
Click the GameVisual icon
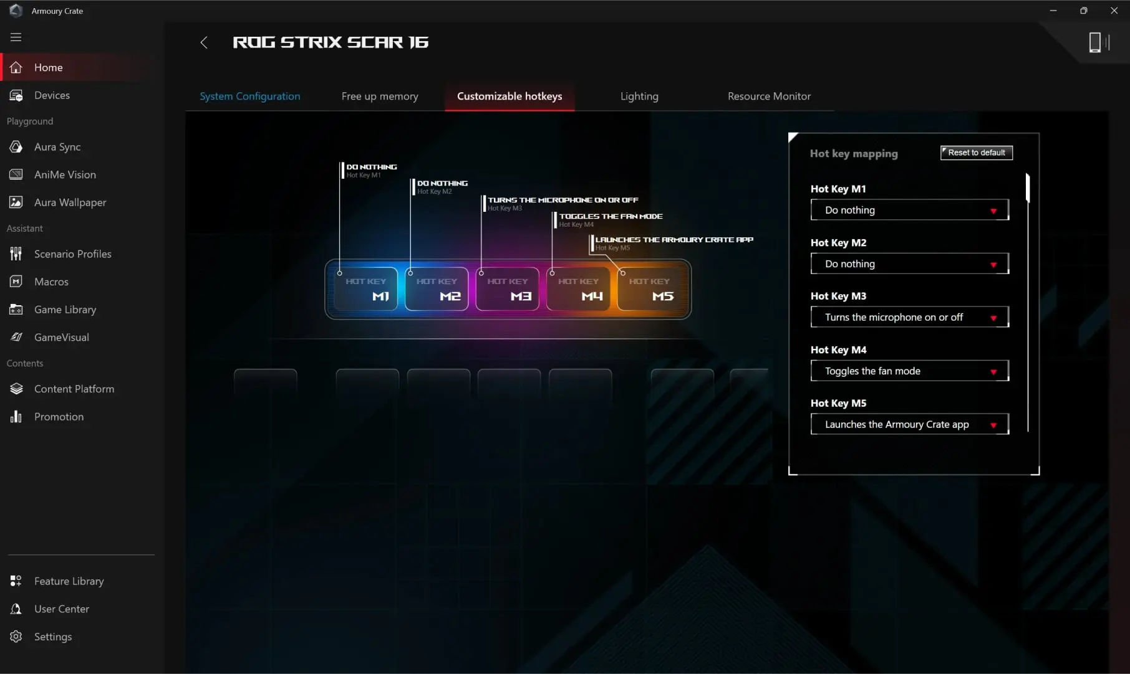pos(16,337)
